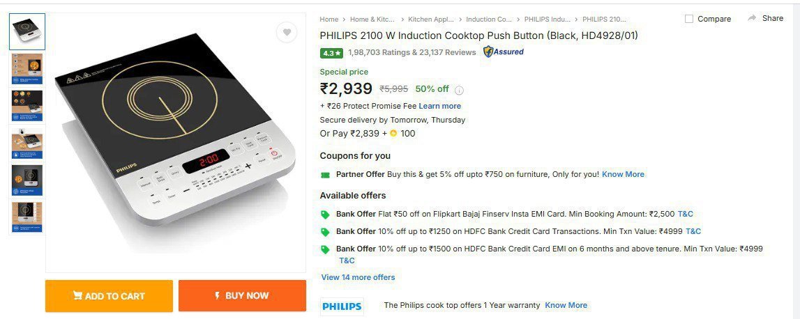Click the Flipkart Assured badge
The height and width of the screenshot is (319, 800).
click(x=504, y=52)
